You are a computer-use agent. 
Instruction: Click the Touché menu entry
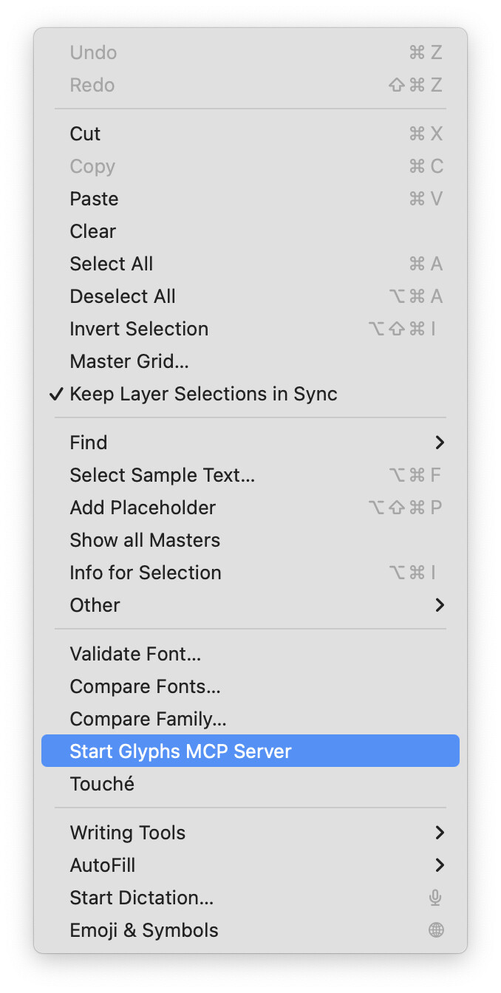coord(102,784)
